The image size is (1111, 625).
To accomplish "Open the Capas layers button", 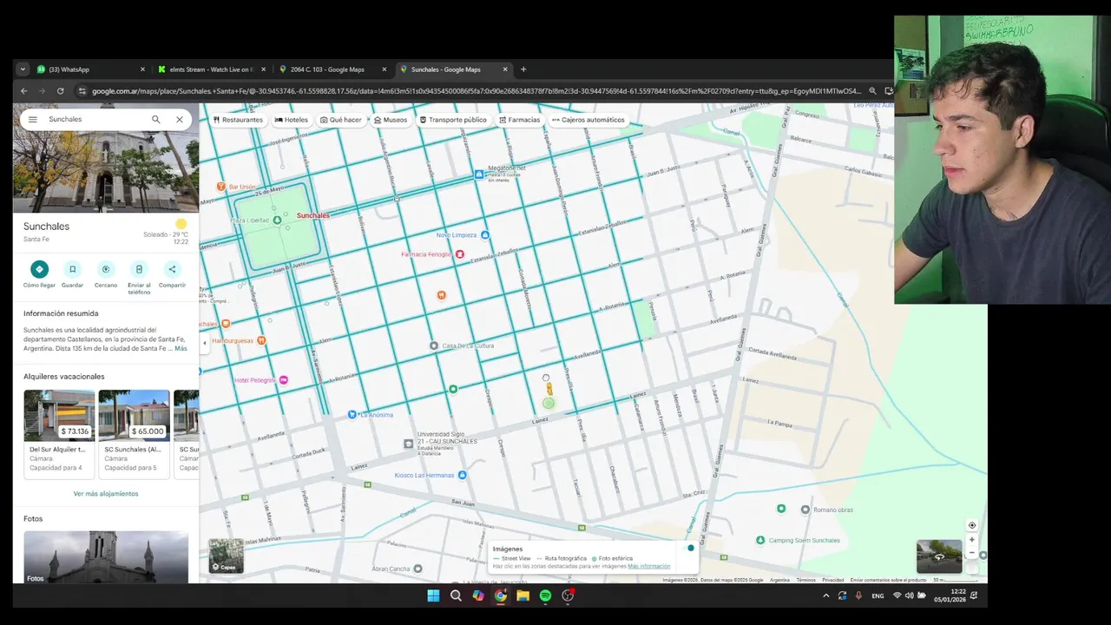I will (226, 556).
